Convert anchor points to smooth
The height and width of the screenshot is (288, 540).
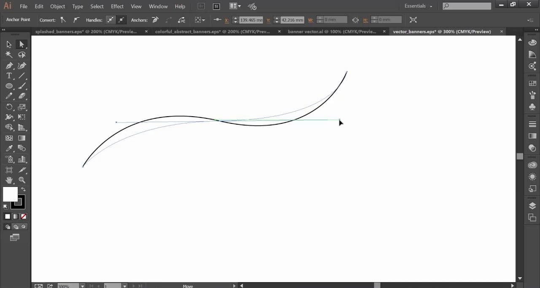coord(76,20)
